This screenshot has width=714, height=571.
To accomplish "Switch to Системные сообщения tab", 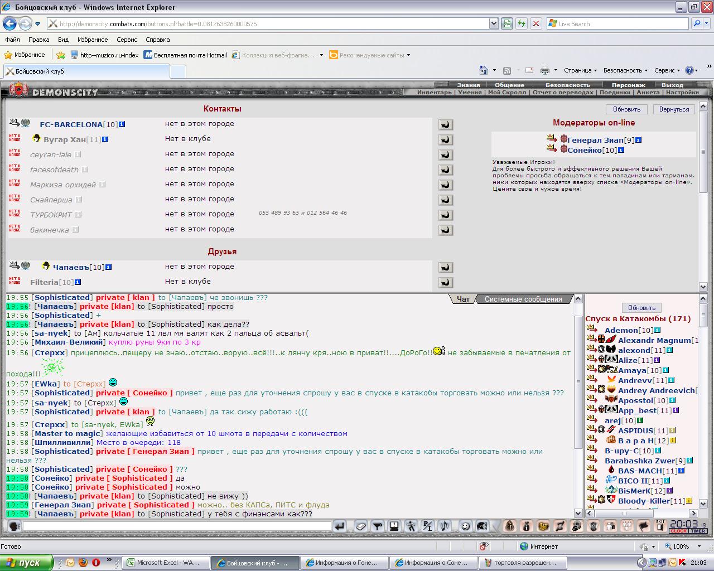I will coord(523,299).
